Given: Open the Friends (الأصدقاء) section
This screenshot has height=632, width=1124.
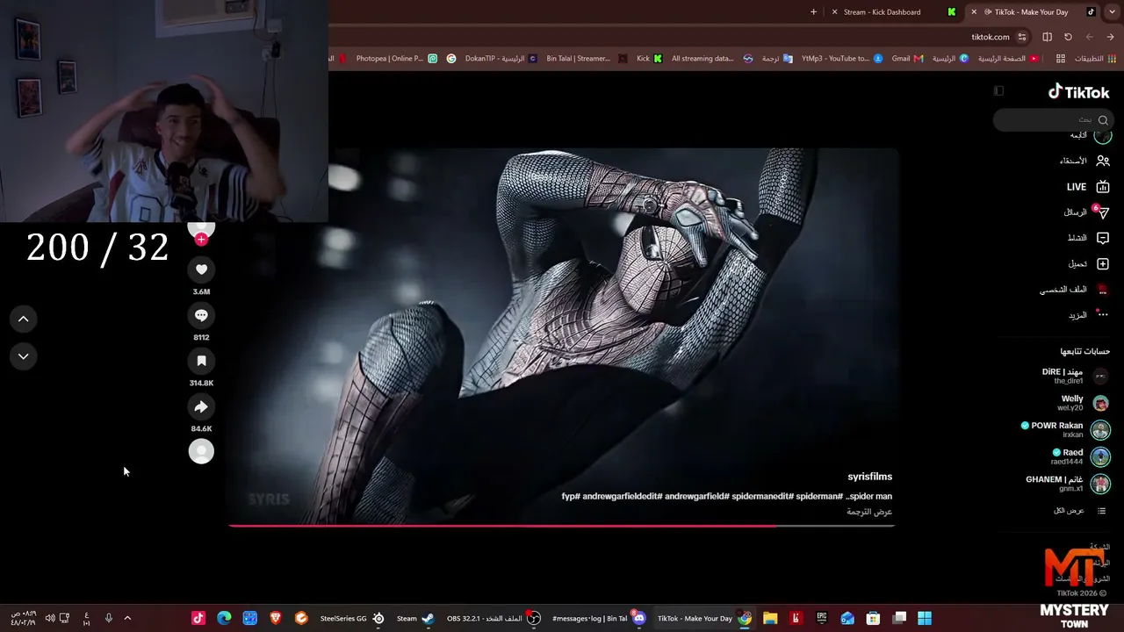Looking at the screenshot, I should 1084,161.
